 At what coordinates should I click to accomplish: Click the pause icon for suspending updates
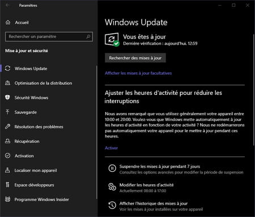point(112,168)
